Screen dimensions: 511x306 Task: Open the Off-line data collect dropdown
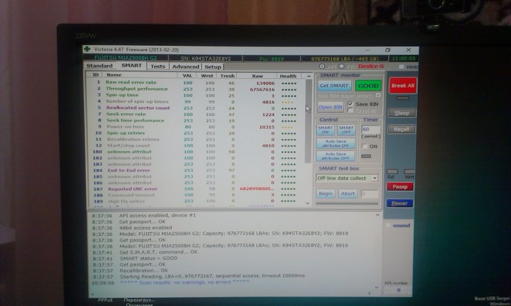pos(347,178)
